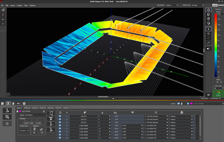Click the magenta swatch in Layers bar
Viewport: 224px width, 142px height.
tap(191, 103)
